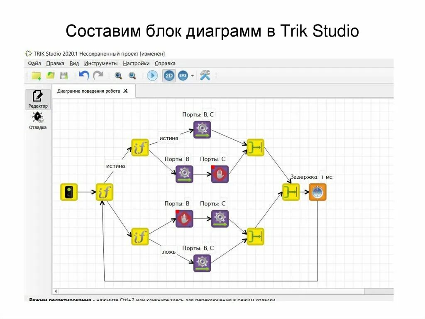Image resolution: width=425 pixels, height=319 pixels.
Task: Select the lower motor forward block Порты: C
Action: (x=220, y=219)
